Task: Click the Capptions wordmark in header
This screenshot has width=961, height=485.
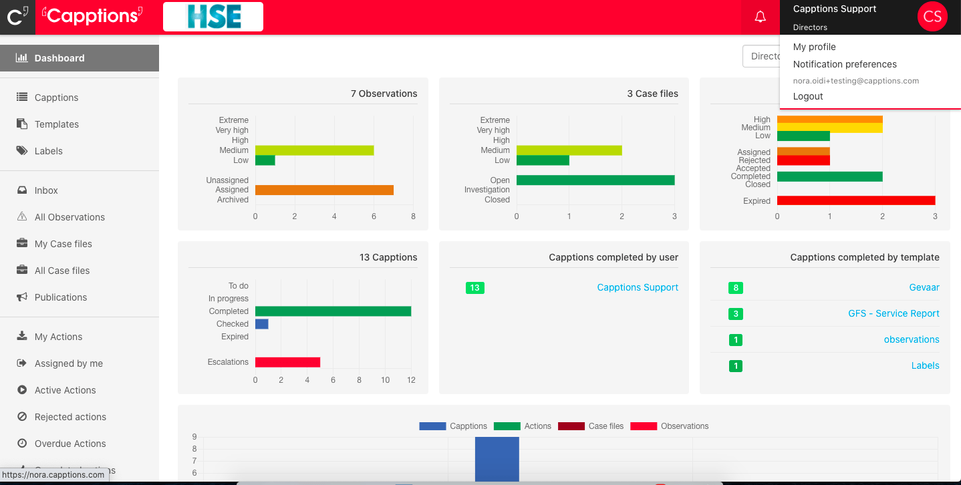Action: [92, 15]
